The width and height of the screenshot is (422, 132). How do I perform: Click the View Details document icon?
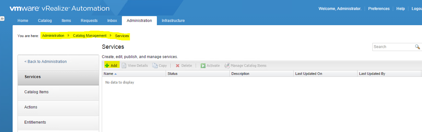pos(124,66)
